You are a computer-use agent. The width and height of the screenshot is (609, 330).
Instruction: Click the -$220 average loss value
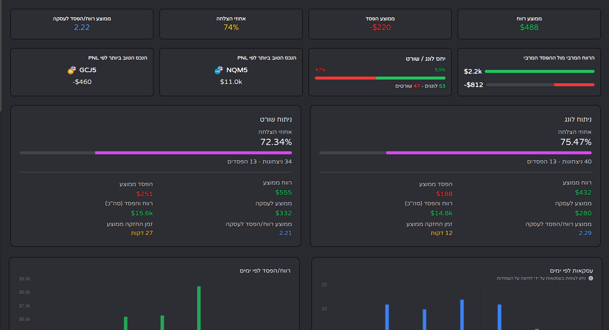tap(380, 27)
